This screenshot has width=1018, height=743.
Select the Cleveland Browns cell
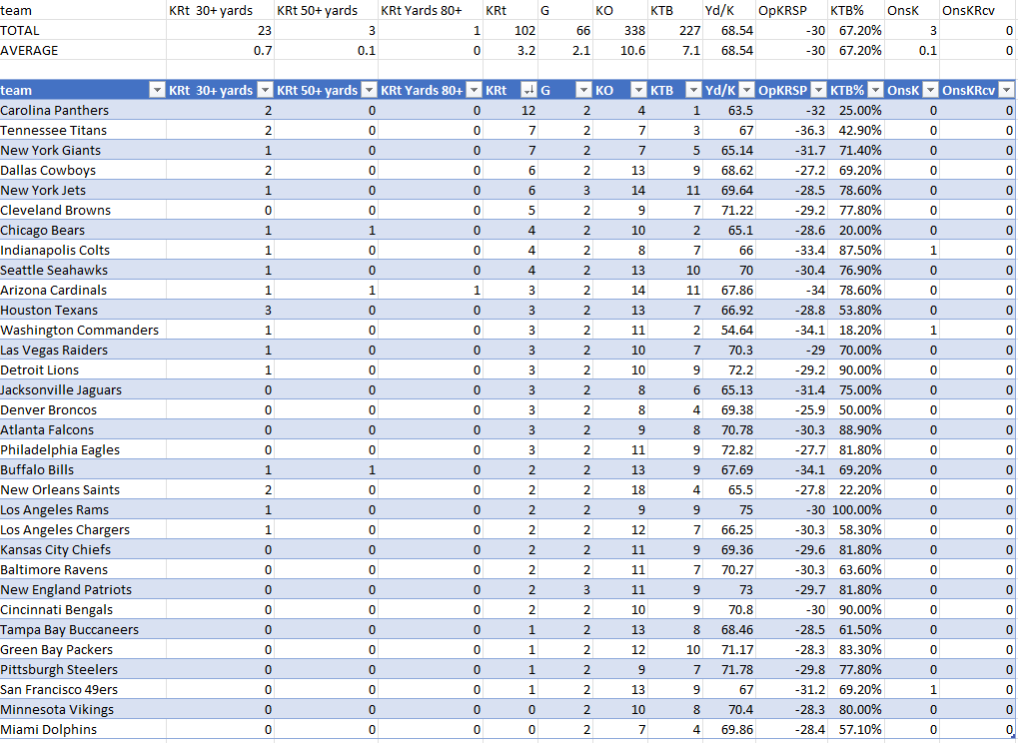83,211
